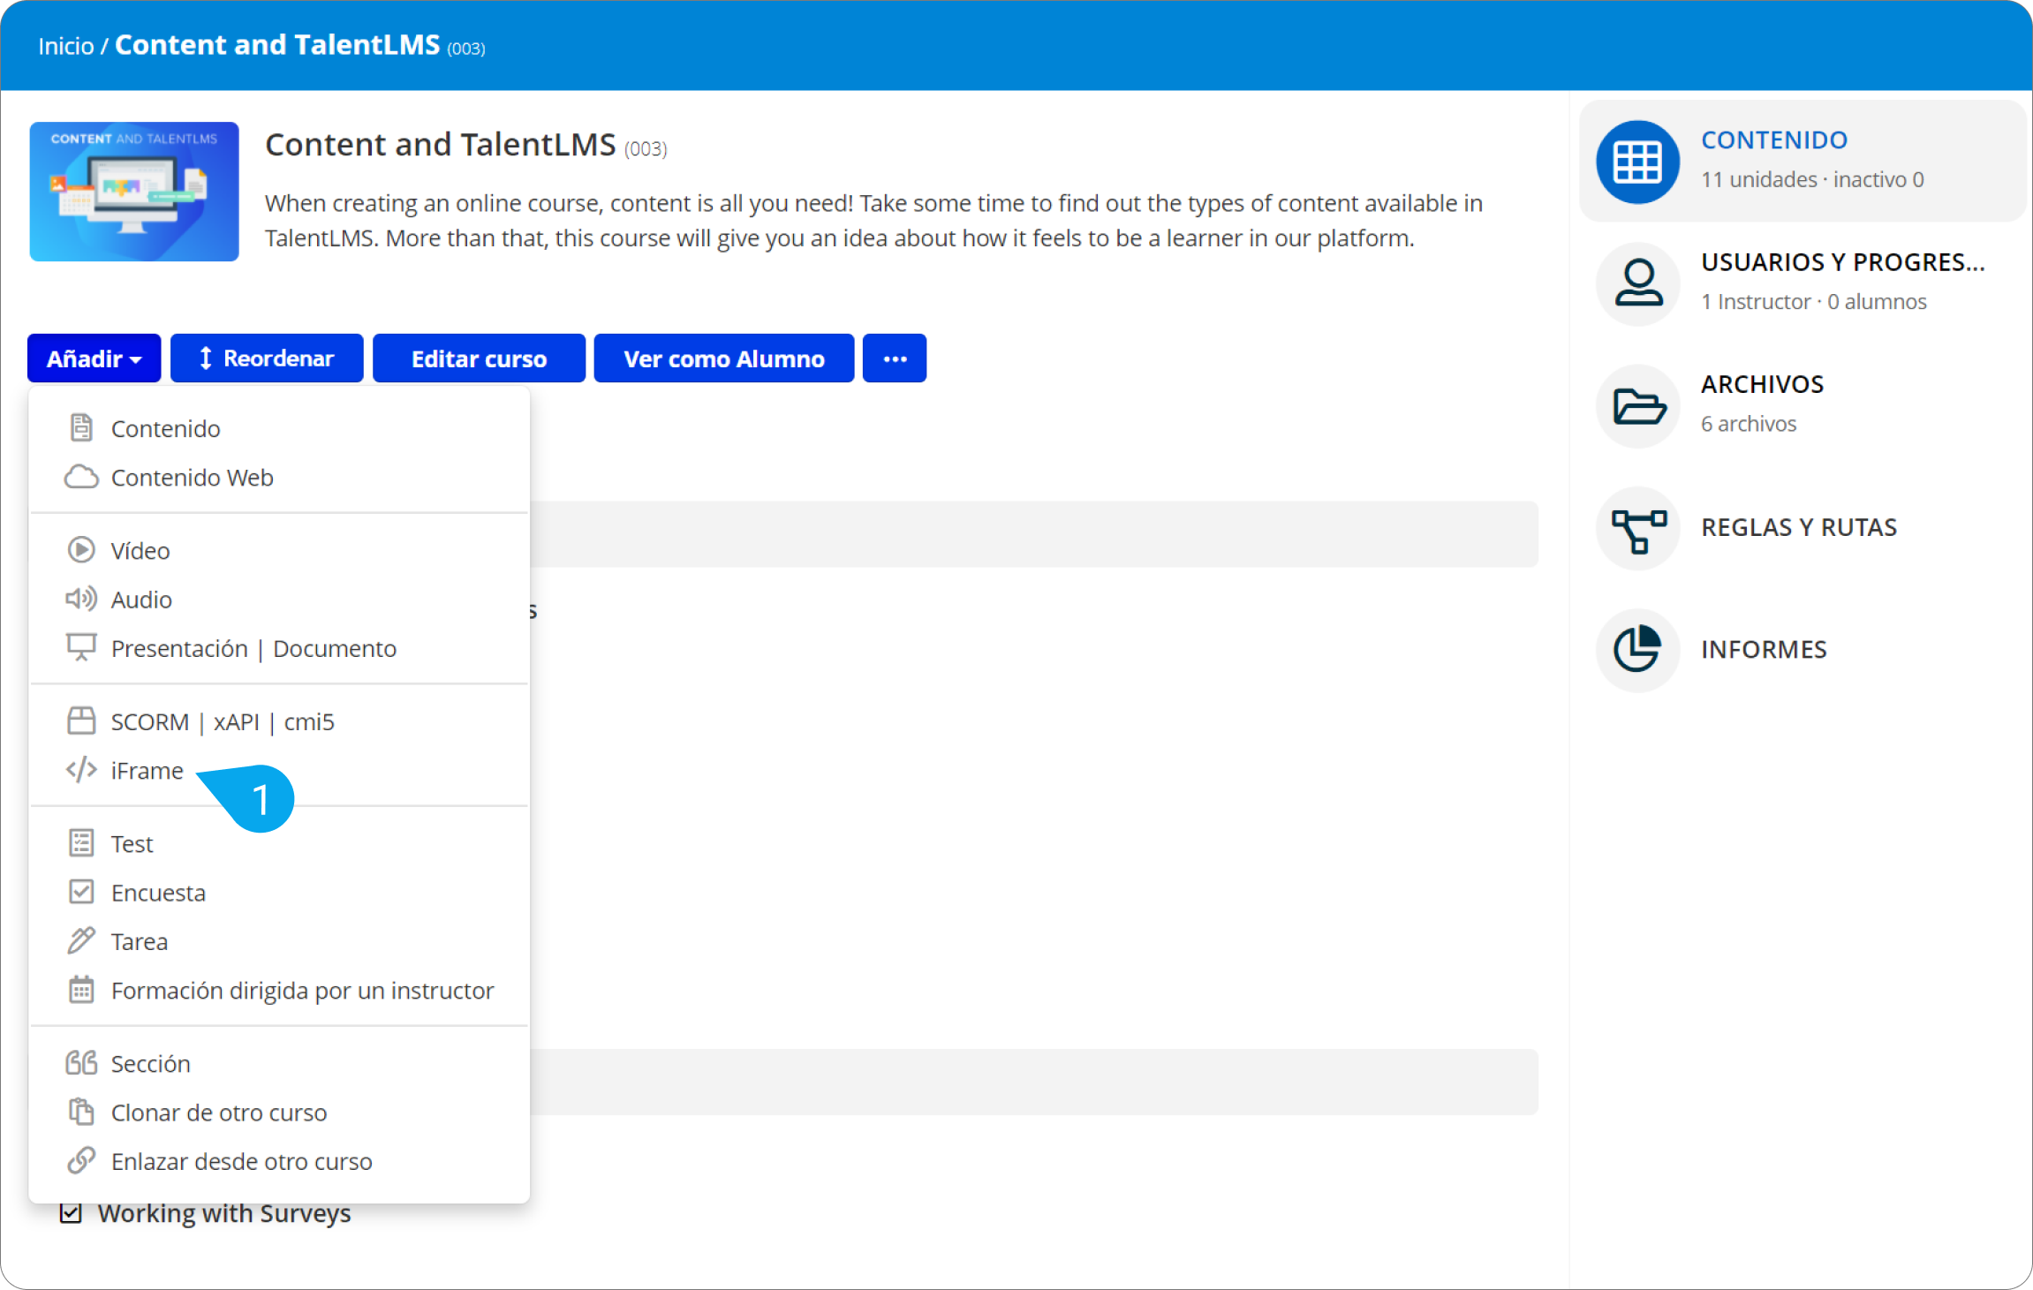Click the iFrame code brackets icon
Image resolution: width=2033 pixels, height=1290 pixels.
click(x=81, y=770)
